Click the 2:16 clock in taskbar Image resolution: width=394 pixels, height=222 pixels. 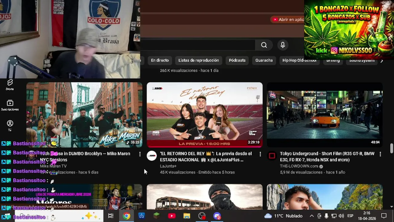point(367,213)
